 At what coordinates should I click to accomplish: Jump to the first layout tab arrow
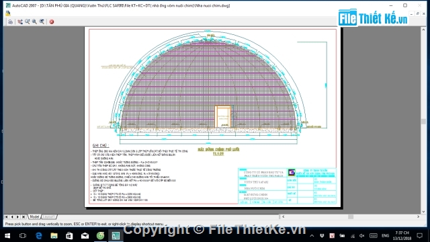tap(6, 216)
